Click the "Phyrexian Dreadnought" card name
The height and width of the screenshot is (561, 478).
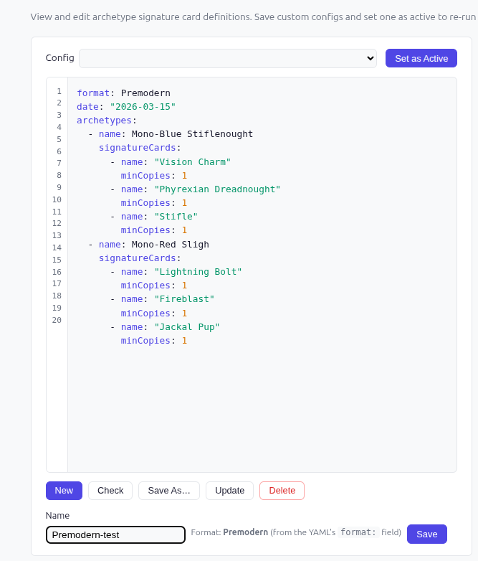tap(217, 189)
